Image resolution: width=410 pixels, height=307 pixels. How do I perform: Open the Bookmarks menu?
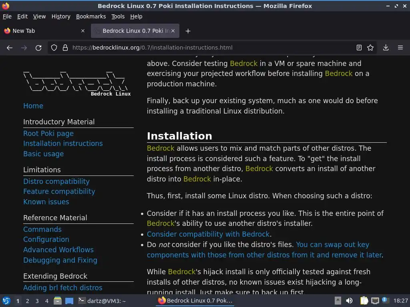[91, 16]
